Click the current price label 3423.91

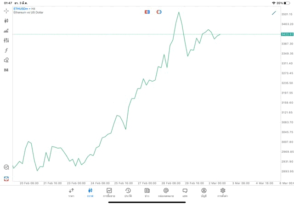click(287, 34)
